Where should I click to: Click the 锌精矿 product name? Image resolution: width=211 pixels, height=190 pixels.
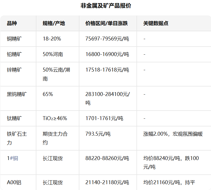coord(14,70)
